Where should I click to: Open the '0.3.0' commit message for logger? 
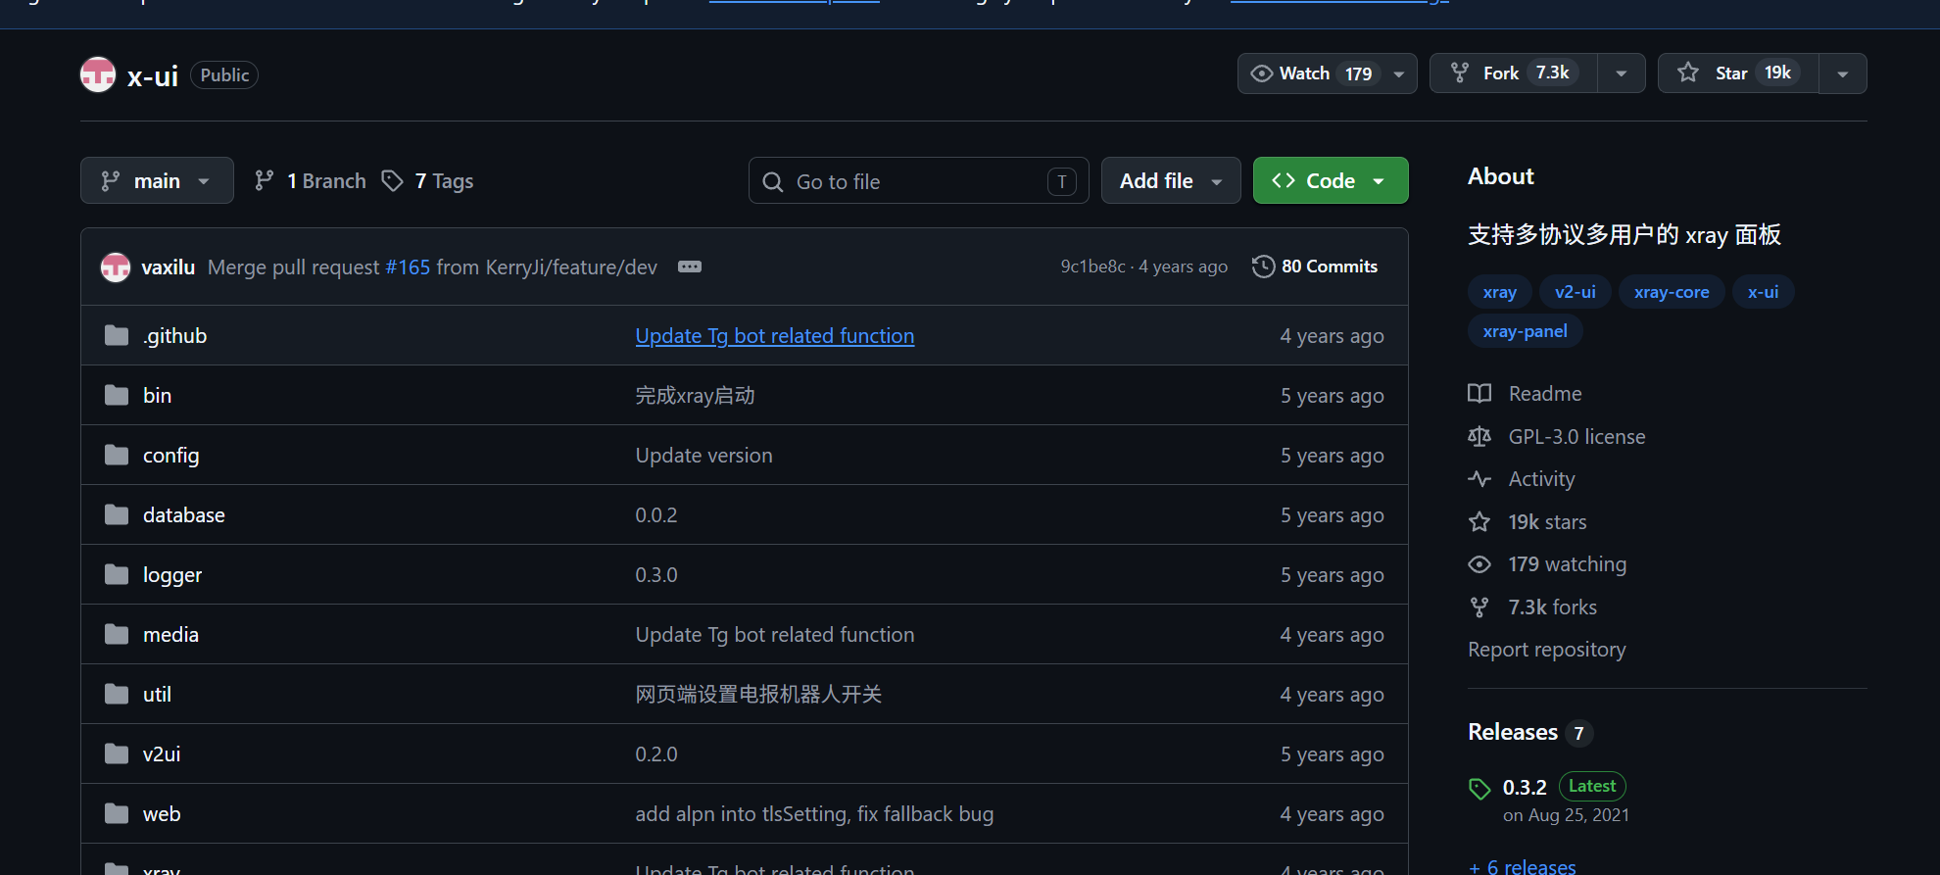coord(656,575)
